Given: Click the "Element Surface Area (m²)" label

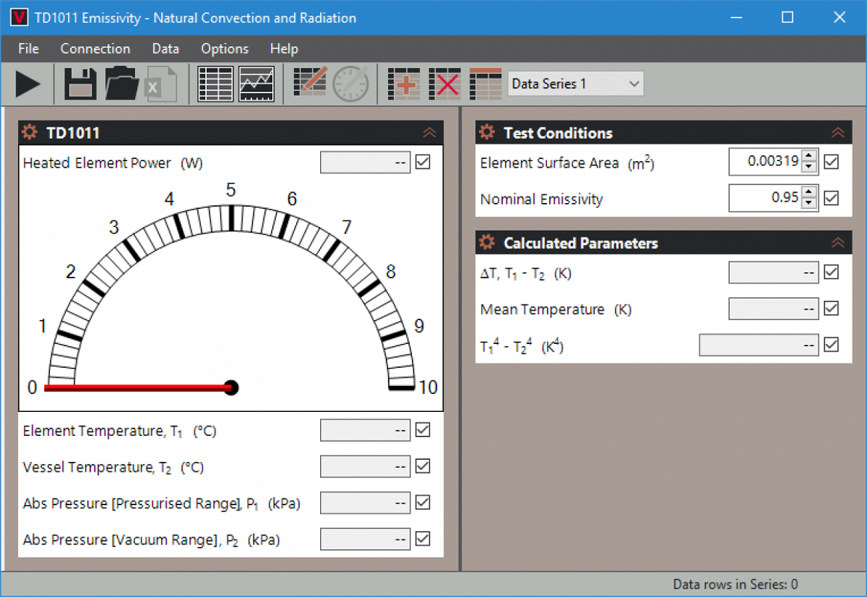Looking at the screenshot, I should click(567, 163).
